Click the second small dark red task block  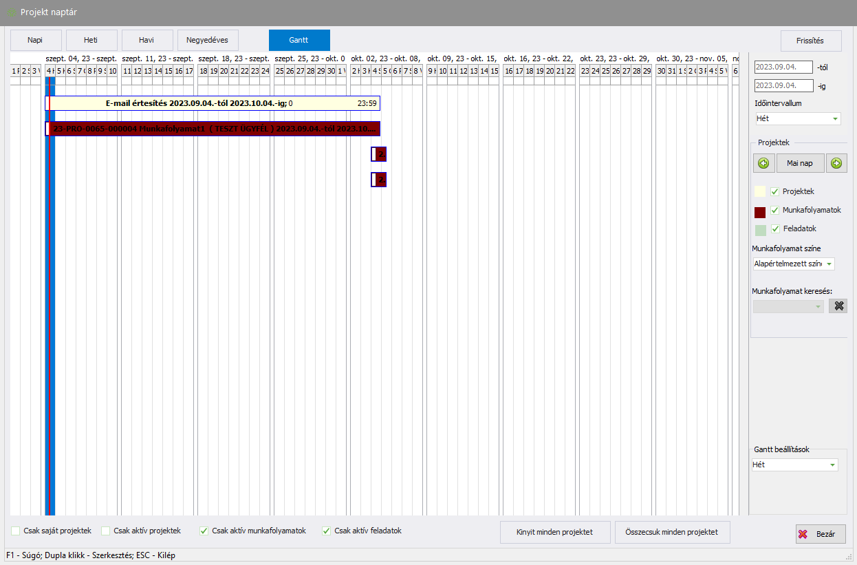(379, 180)
